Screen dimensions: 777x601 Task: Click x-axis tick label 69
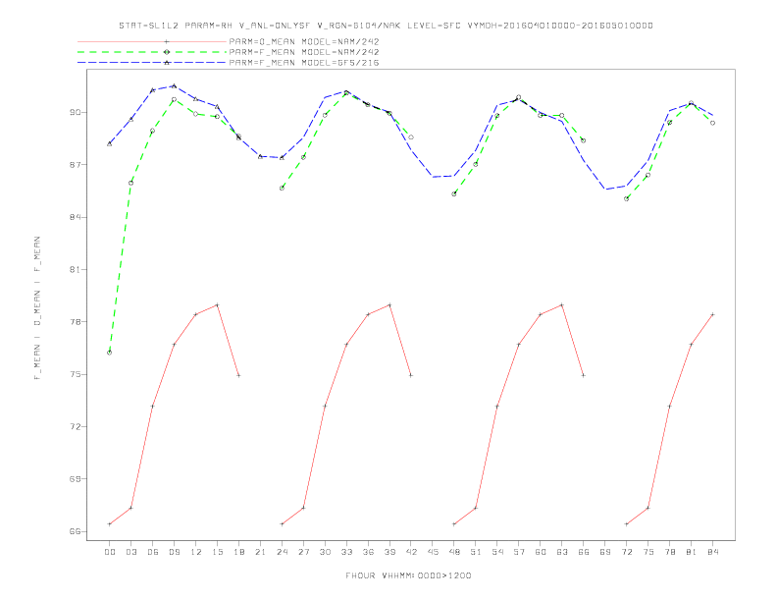pyautogui.click(x=605, y=552)
